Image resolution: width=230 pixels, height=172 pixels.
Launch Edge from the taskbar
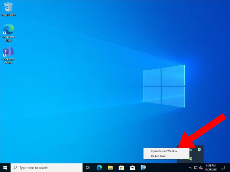pyautogui.click(x=99, y=168)
